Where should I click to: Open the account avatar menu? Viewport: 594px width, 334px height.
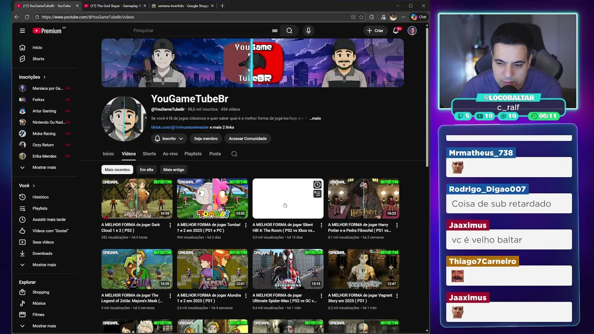[x=412, y=31]
